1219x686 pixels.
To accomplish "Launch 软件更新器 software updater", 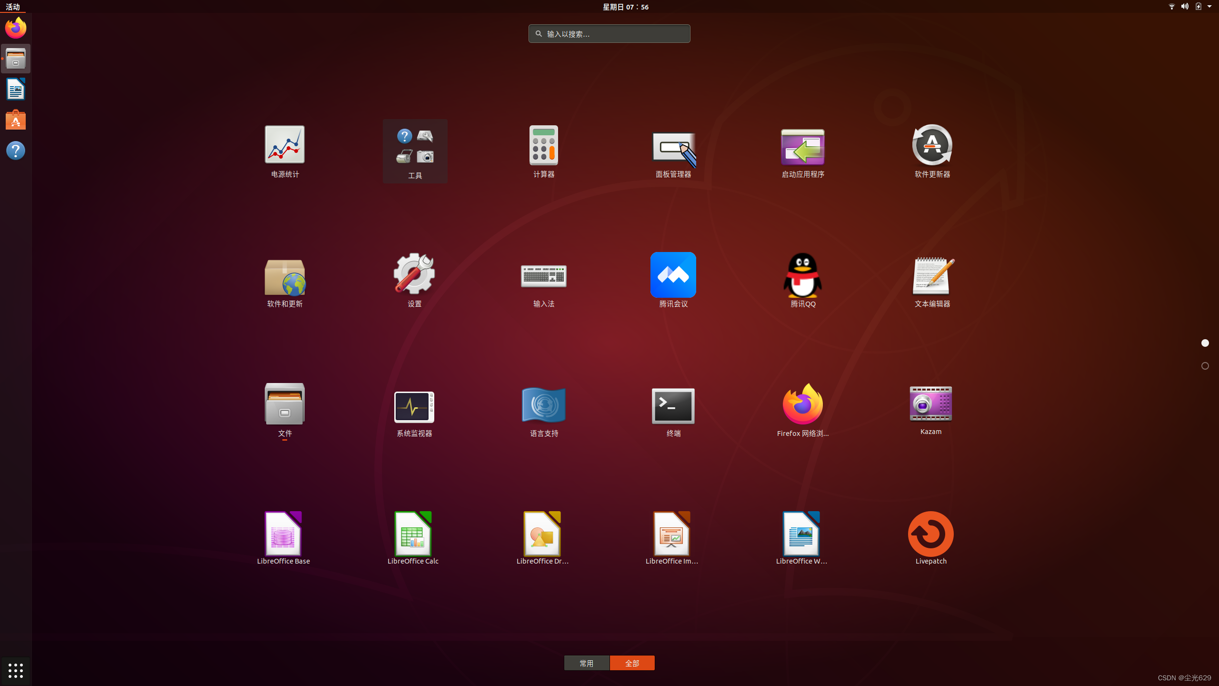I will [x=932, y=151].
